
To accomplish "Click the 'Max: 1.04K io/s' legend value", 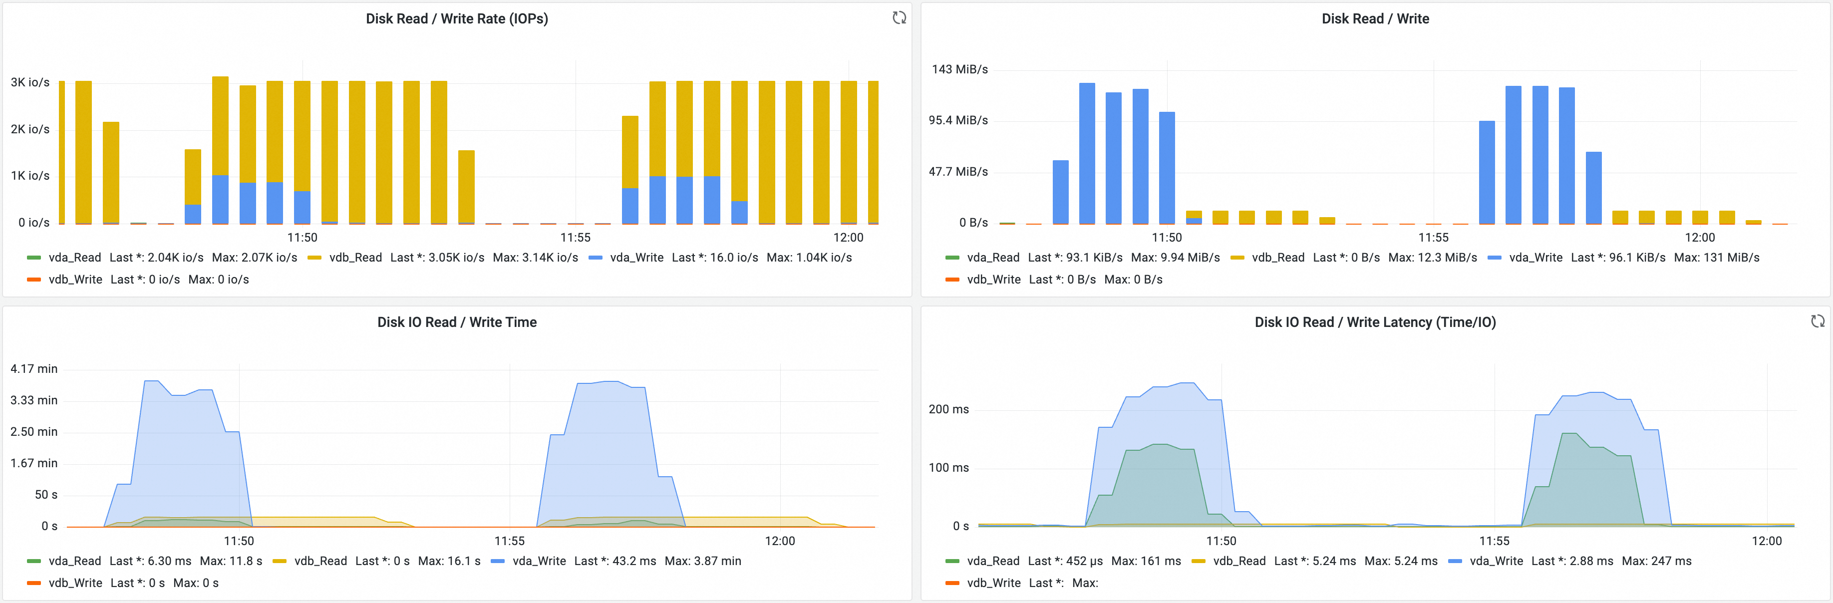I will 809,257.
